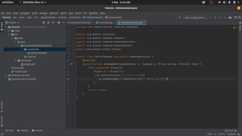
Task: Collapse the java folder
Action: (15, 42)
